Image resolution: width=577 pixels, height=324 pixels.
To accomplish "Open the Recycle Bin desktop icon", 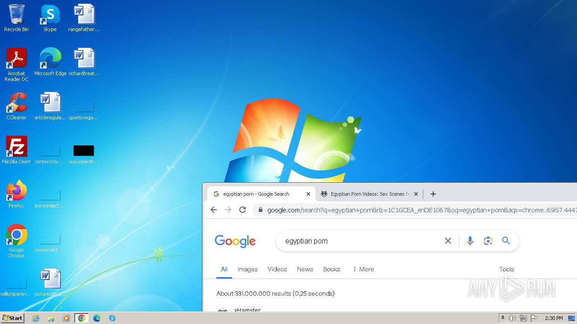I will (x=16, y=18).
